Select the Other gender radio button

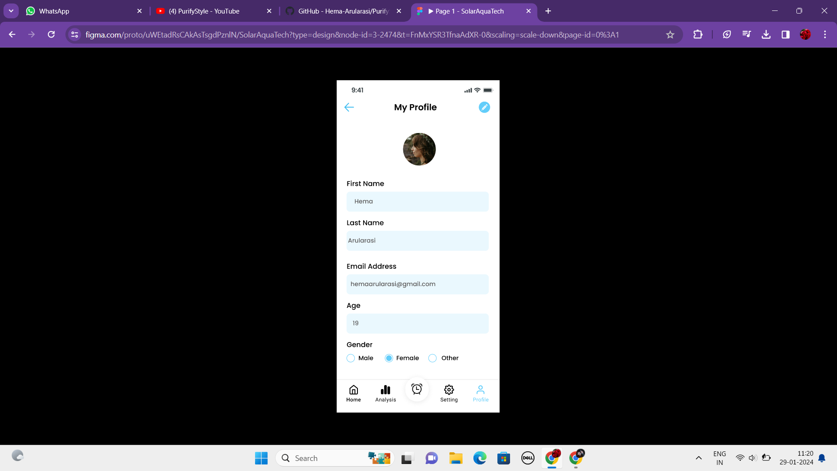click(432, 358)
